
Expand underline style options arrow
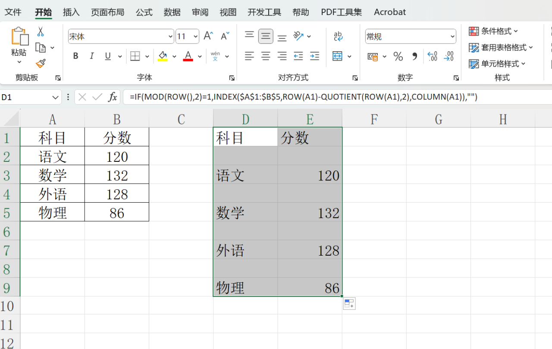click(120, 56)
